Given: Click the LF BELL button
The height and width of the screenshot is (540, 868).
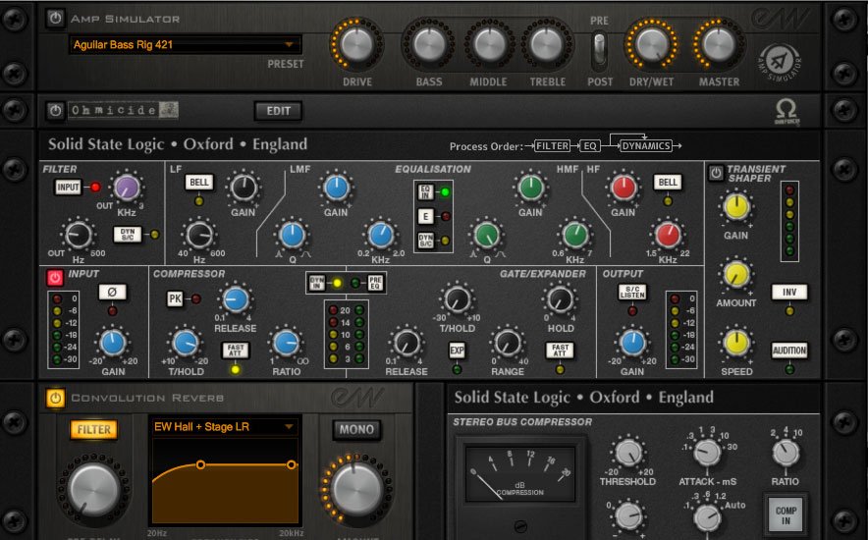Looking at the screenshot, I should [x=199, y=182].
